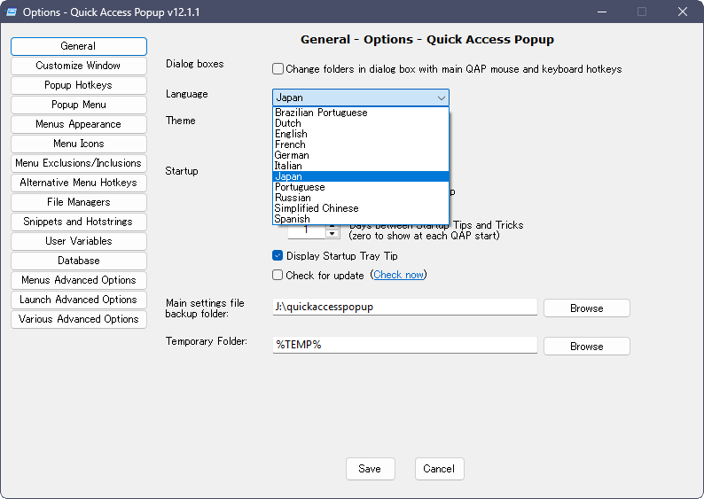Select Spanish from the language list
The image size is (704, 499).
coord(361,219)
